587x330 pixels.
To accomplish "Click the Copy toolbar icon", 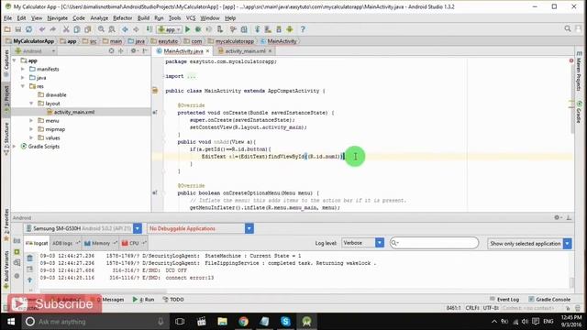I will click(x=77, y=29).
